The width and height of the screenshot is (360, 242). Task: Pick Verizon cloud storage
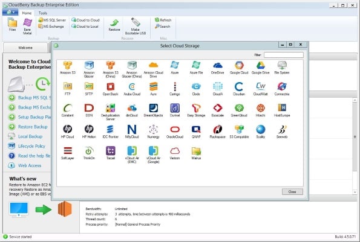(x=174, y=153)
